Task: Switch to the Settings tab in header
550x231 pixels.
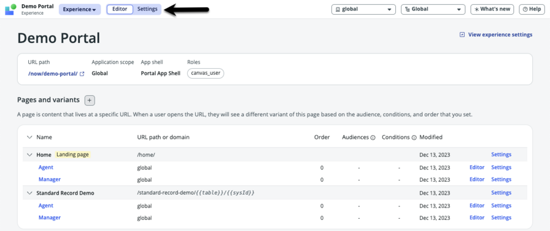Action: point(147,9)
